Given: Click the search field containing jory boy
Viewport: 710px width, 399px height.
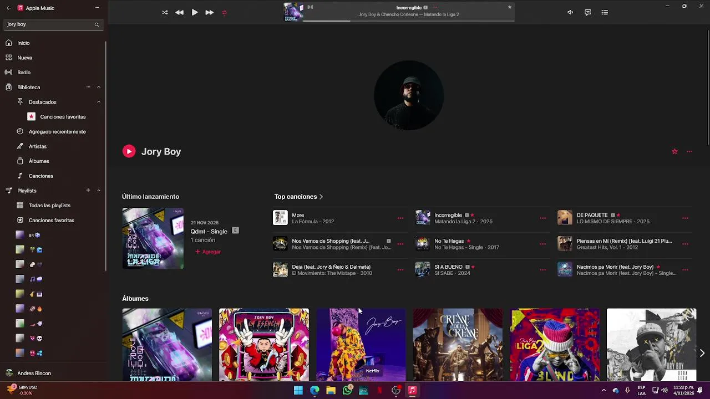Looking at the screenshot, I should (53, 24).
